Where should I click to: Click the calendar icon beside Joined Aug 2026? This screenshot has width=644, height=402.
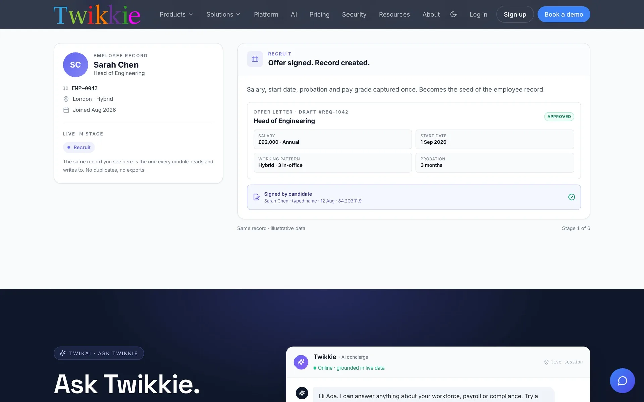[66, 110]
